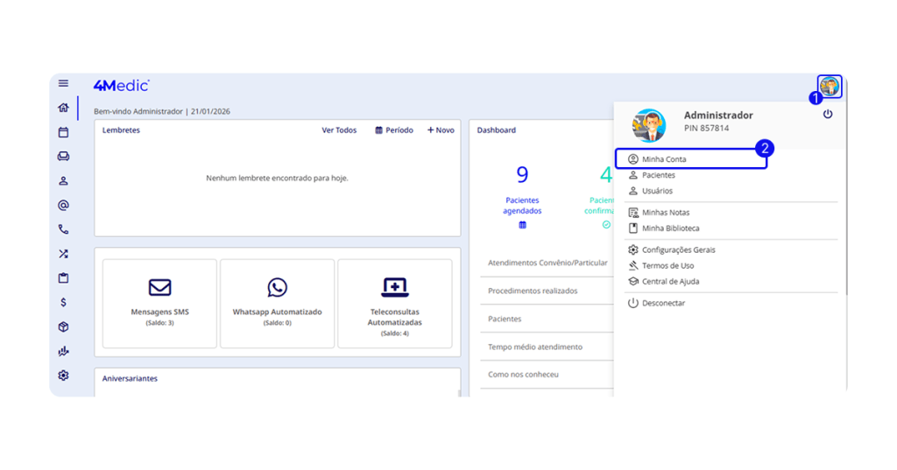Open the box package icon in sidebar

[x=63, y=327]
